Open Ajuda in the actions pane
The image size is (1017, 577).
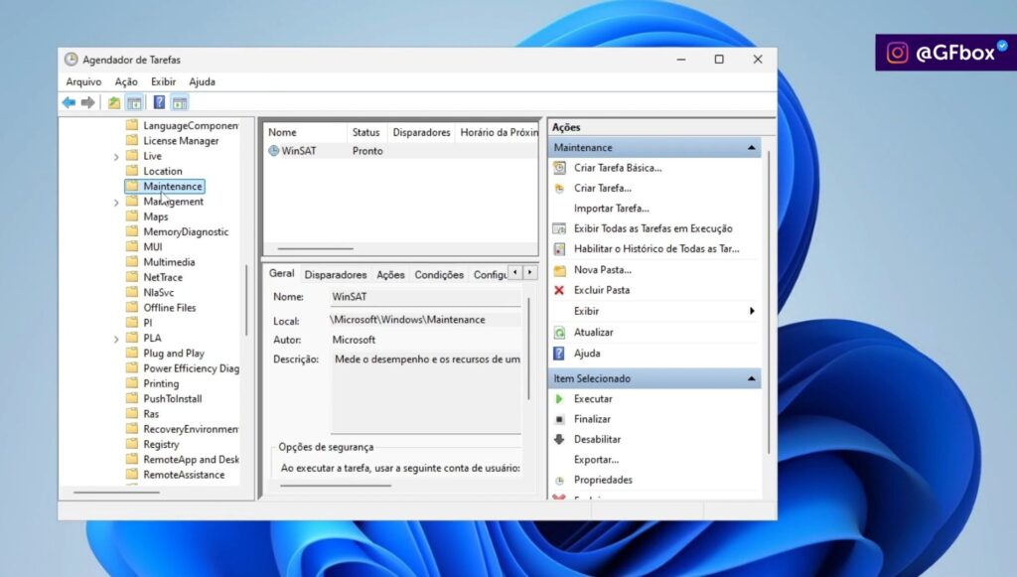point(587,354)
